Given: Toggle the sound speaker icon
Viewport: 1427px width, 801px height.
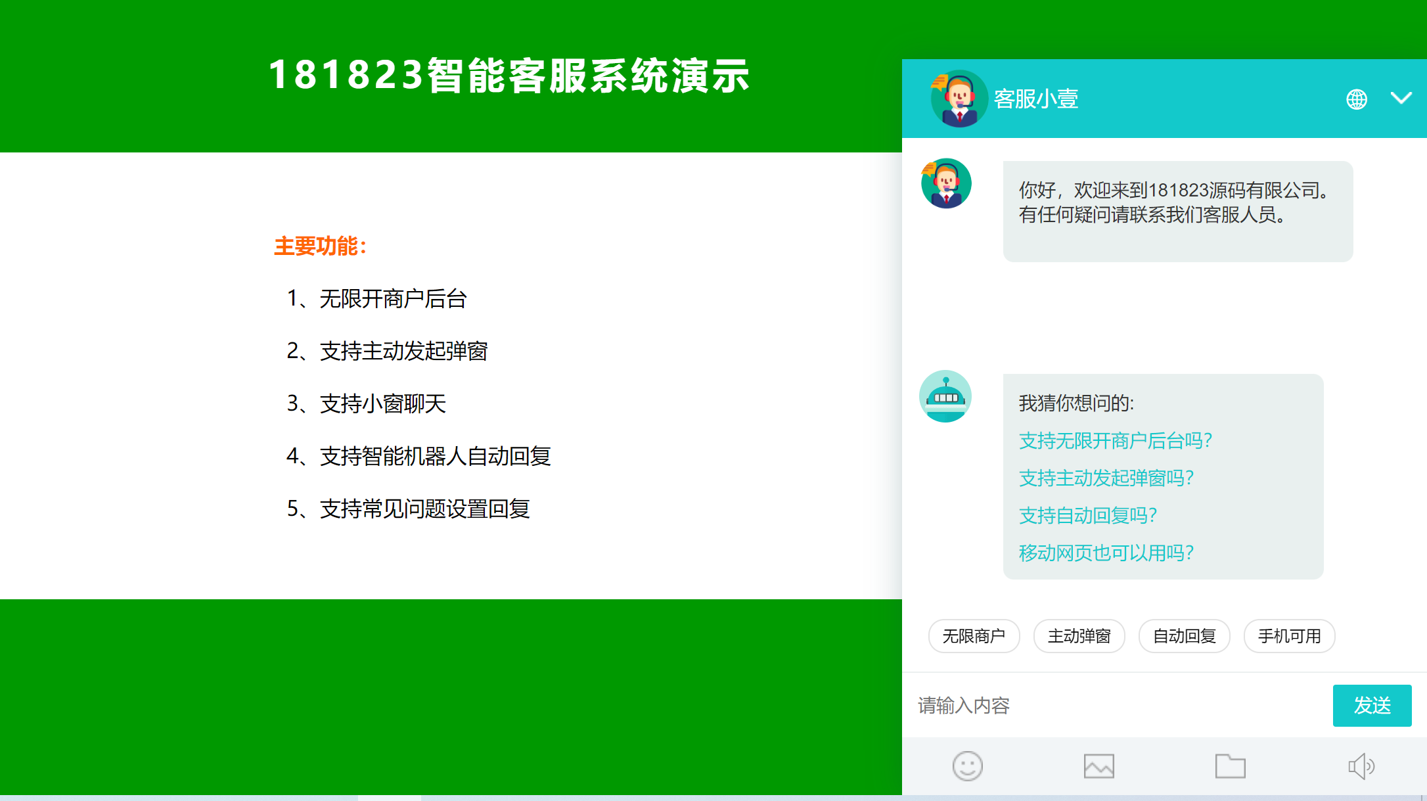Looking at the screenshot, I should coord(1361,766).
